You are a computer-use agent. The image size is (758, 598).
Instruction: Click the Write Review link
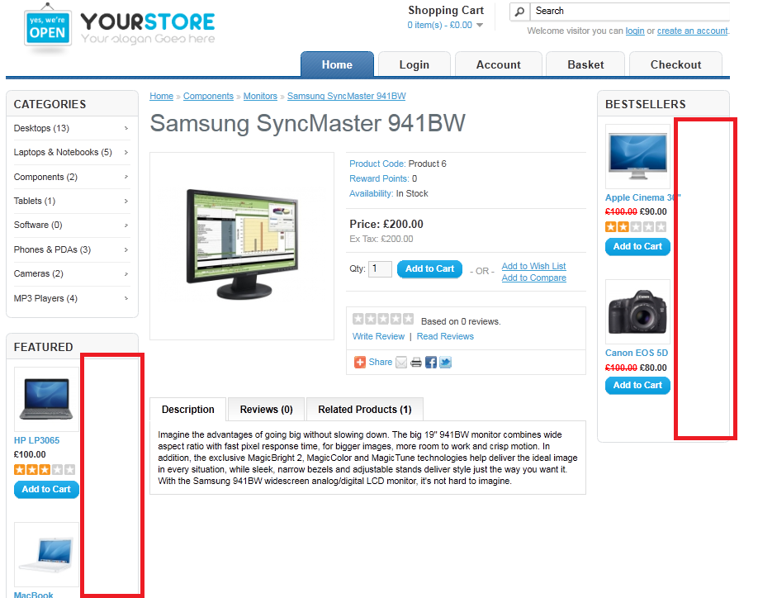[378, 336]
